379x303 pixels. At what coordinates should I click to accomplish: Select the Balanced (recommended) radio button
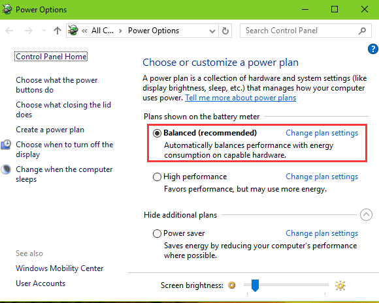click(x=157, y=133)
